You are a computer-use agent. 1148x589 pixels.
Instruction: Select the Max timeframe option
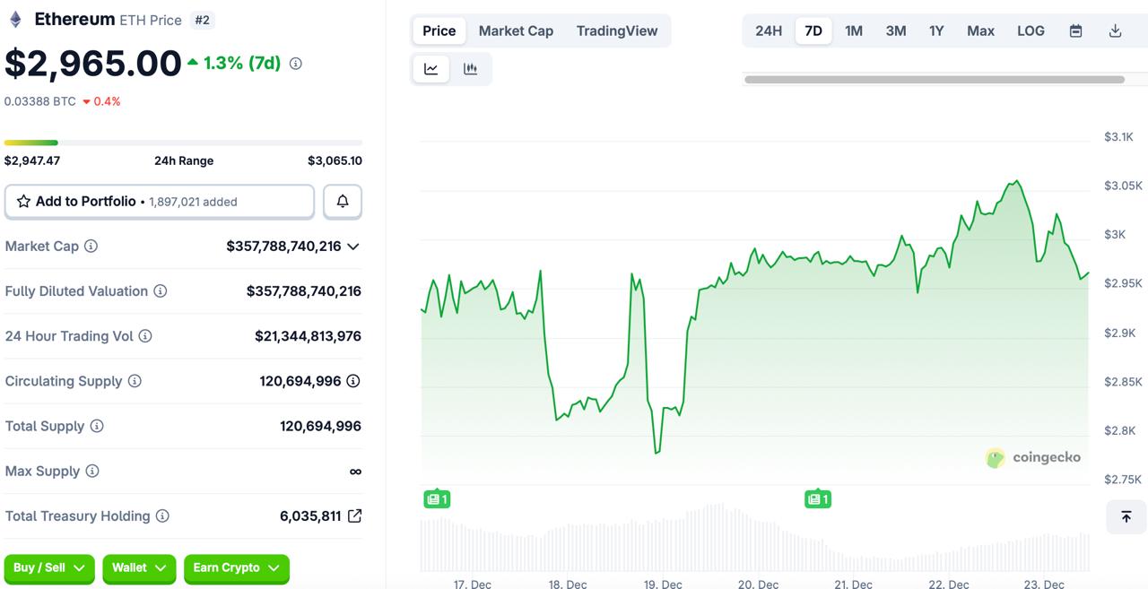coord(980,30)
